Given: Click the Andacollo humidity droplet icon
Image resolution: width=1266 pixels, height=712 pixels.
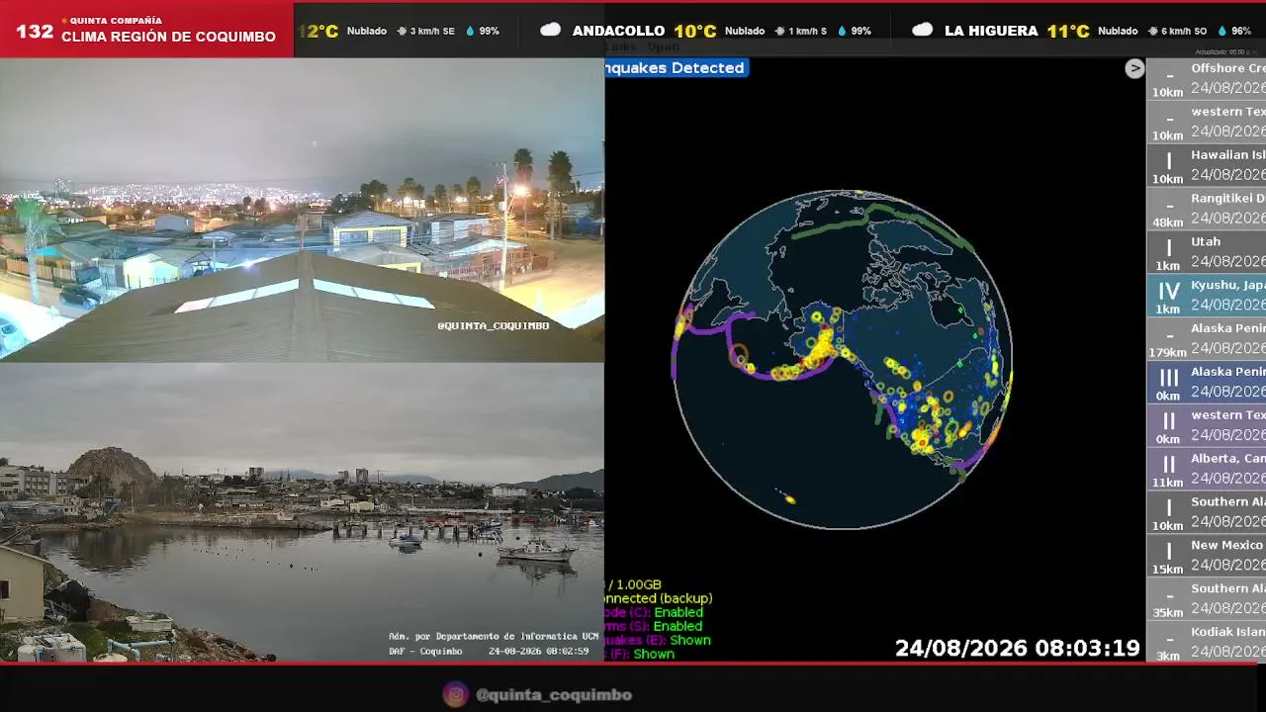Looking at the screenshot, I should [841, 31].
